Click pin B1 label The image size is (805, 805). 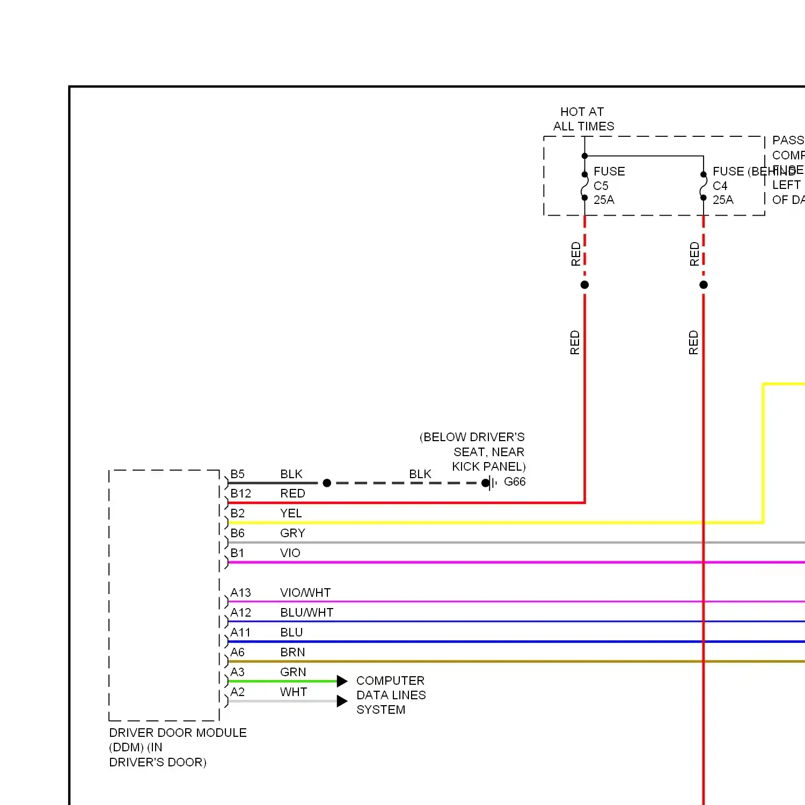[237, 553]
